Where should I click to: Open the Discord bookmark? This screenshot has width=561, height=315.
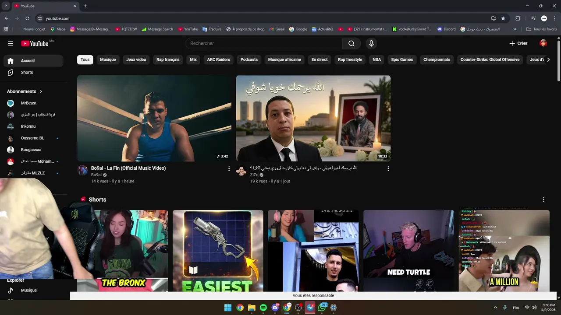tap(446, 29)
